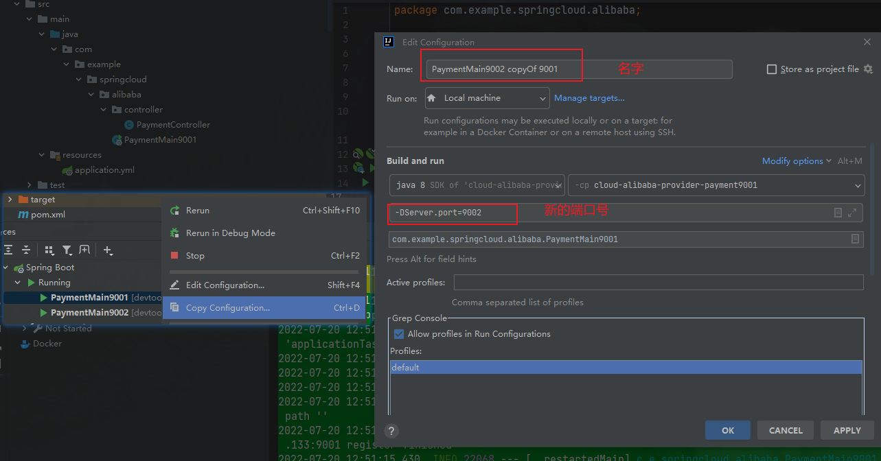Click the Expand All icon in Services toolbar
The height and width of the screenshot is (461, 881).
(x=9, y=250)
